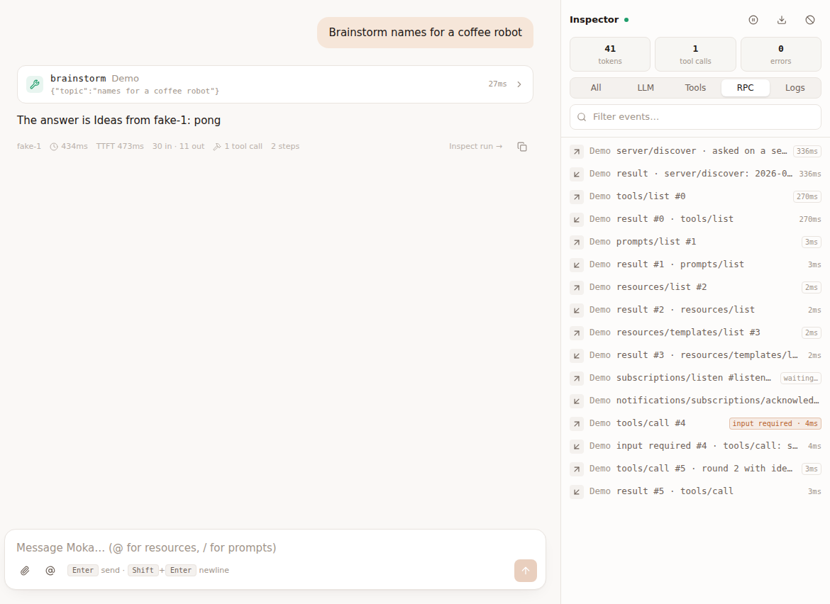This screenshot has width=830, height=604.
Task: Open the server/discover request event
Action: (695, 151)
